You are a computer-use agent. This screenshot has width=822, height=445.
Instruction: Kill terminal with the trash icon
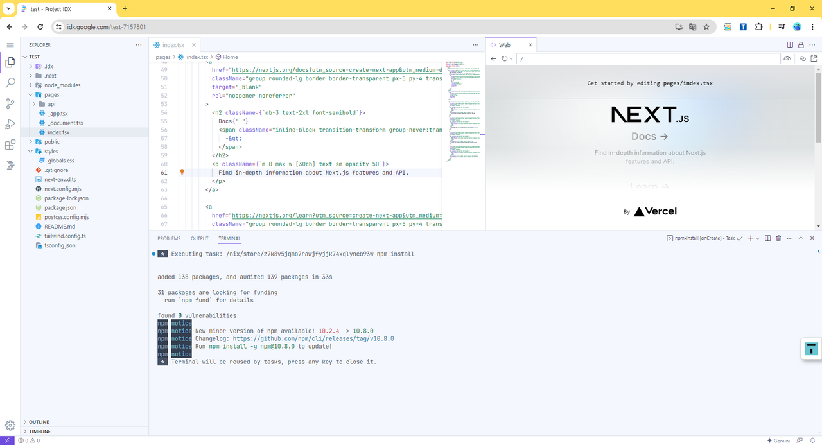click(x=778, y=238)
